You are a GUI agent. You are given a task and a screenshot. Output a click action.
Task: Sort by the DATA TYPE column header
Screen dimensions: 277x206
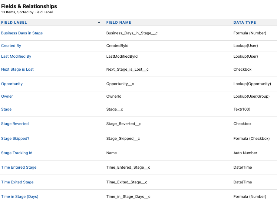coord(245,23)
